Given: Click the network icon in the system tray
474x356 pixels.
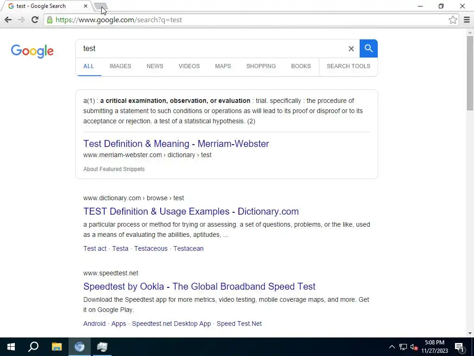Looking at the screenshot, I should click(x=403, y=347).
